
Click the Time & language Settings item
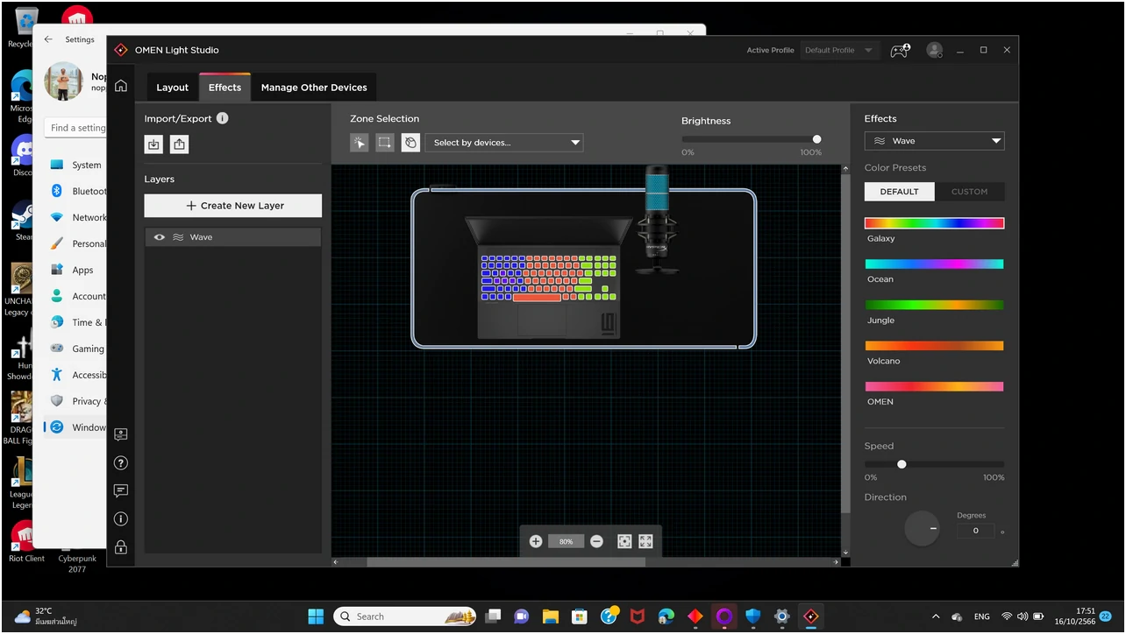[x=77, y=322]
